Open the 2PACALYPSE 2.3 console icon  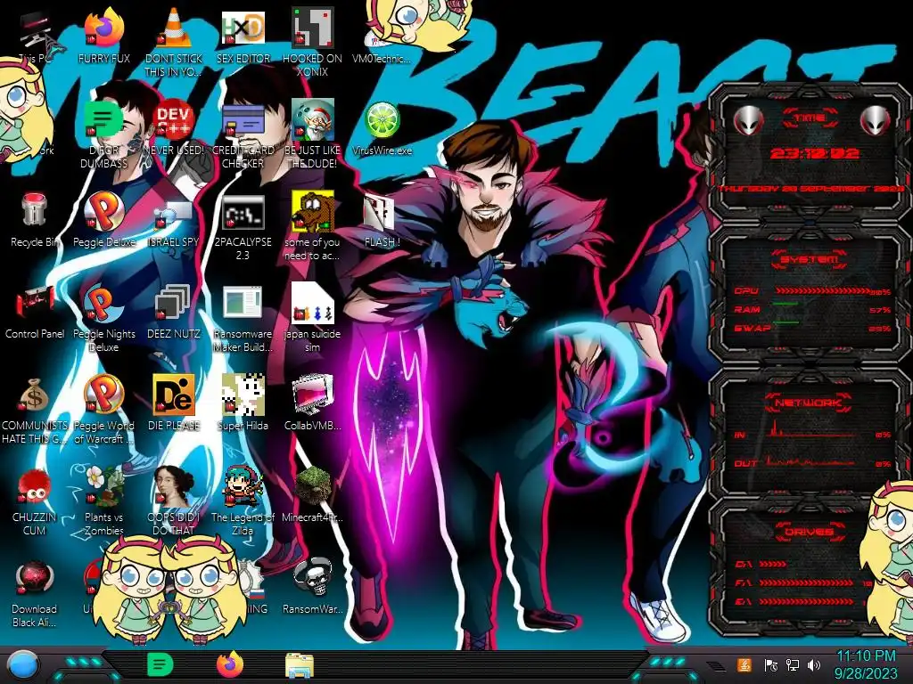click(243, 212)
